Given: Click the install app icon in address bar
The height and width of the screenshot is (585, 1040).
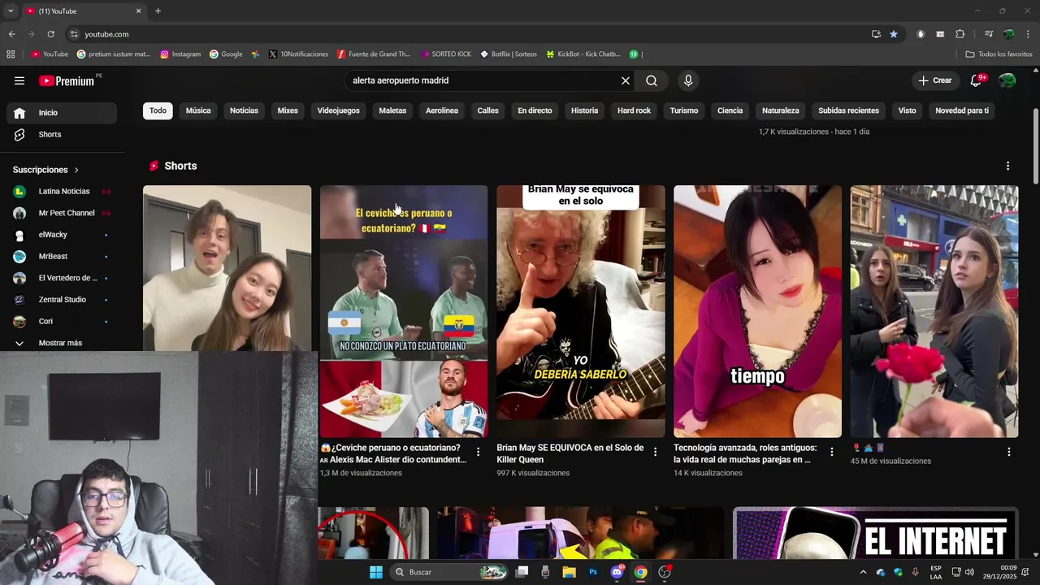Looking at the screenshot, I should click(x=876, y=34).
